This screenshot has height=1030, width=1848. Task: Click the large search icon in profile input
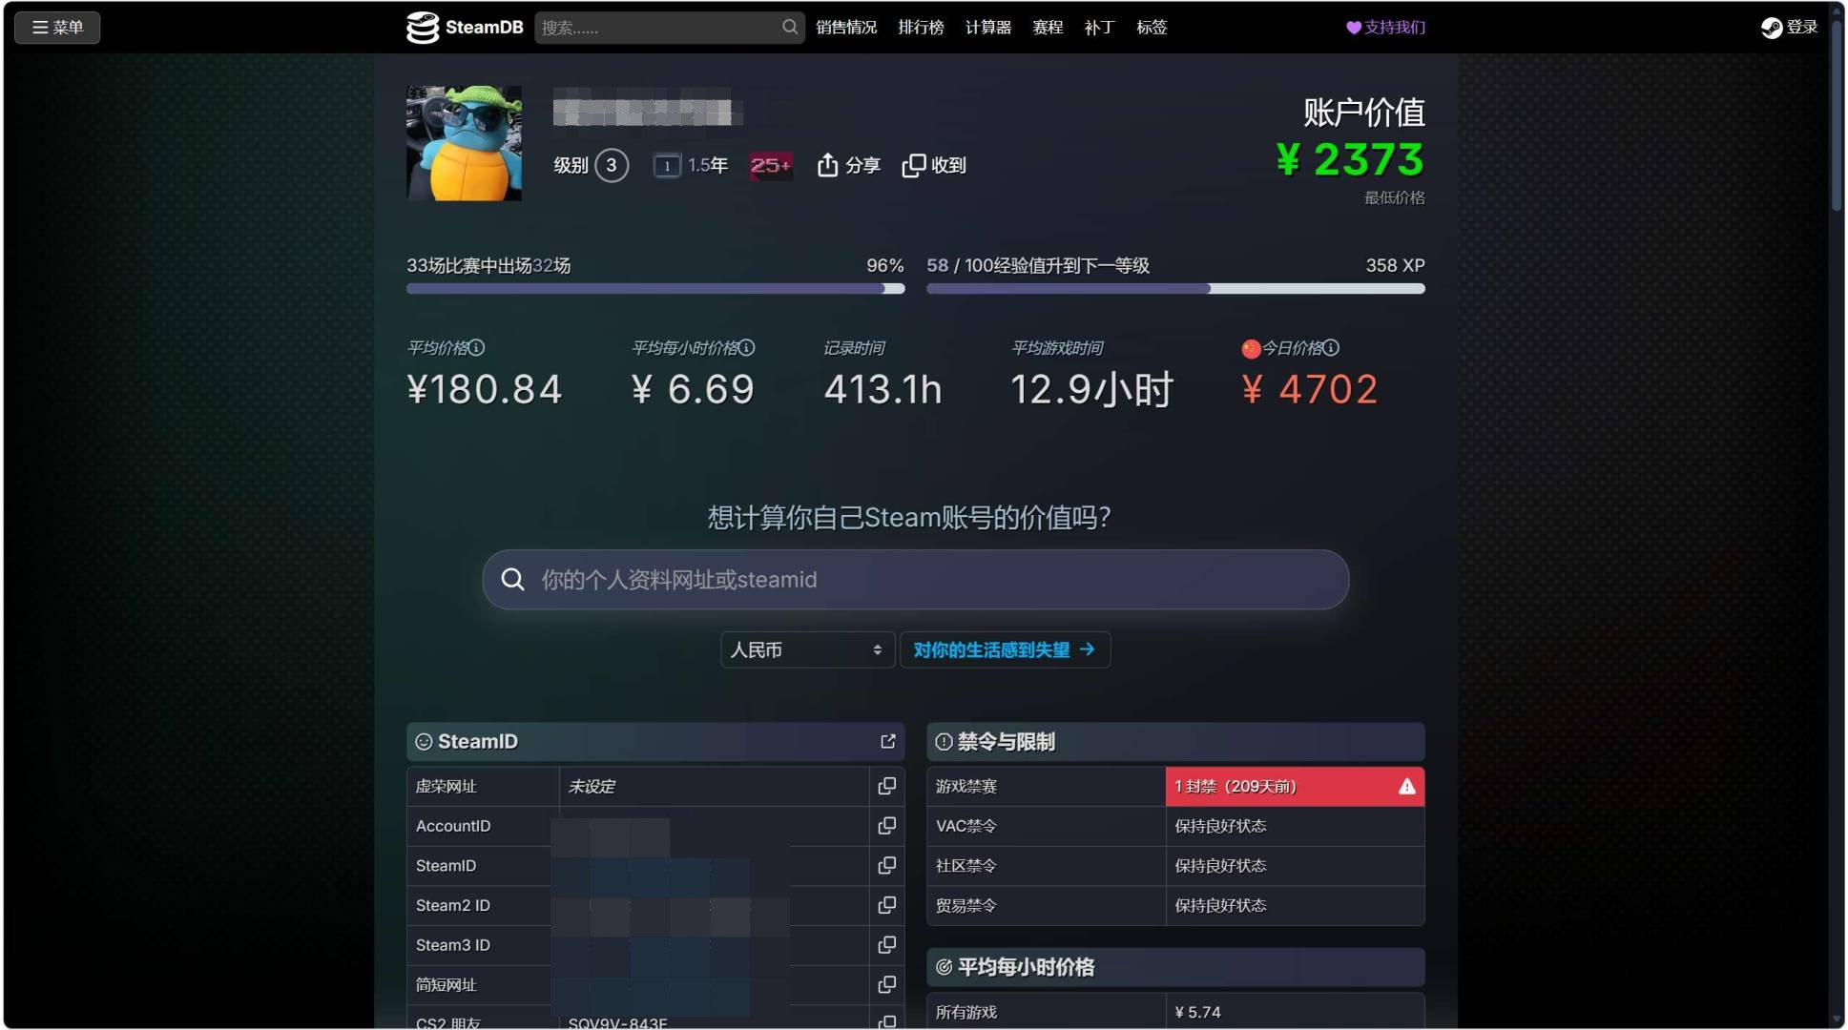pos(512,580)
